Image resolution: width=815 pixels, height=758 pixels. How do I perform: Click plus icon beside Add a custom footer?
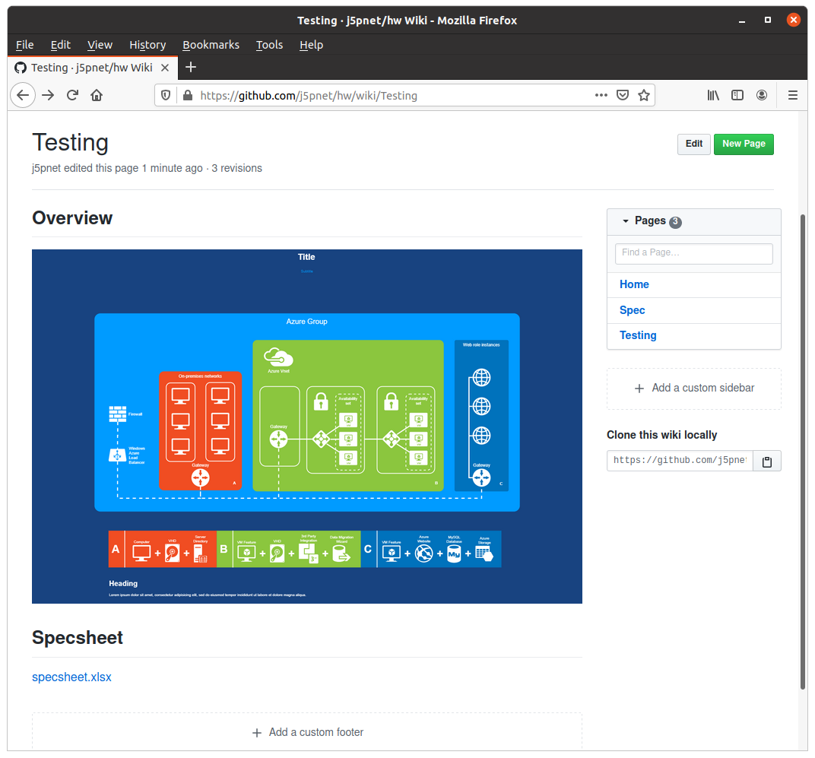pos(257,733)
